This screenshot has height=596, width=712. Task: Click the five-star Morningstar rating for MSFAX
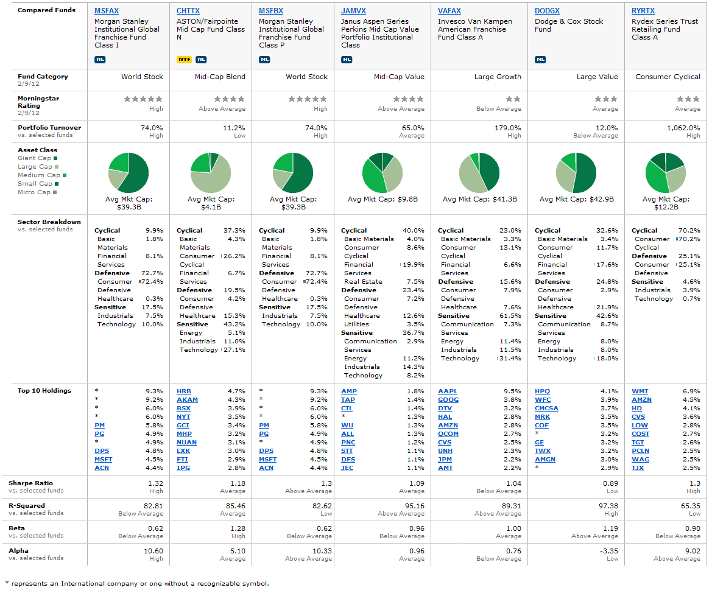pyautogui.click(x=144, y=99)
